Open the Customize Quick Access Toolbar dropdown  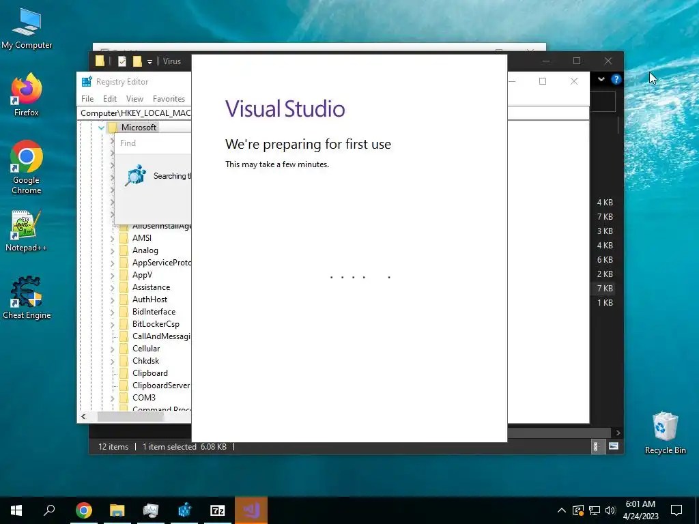pos(149,61)
